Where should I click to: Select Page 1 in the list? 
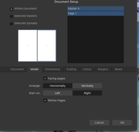96,14
